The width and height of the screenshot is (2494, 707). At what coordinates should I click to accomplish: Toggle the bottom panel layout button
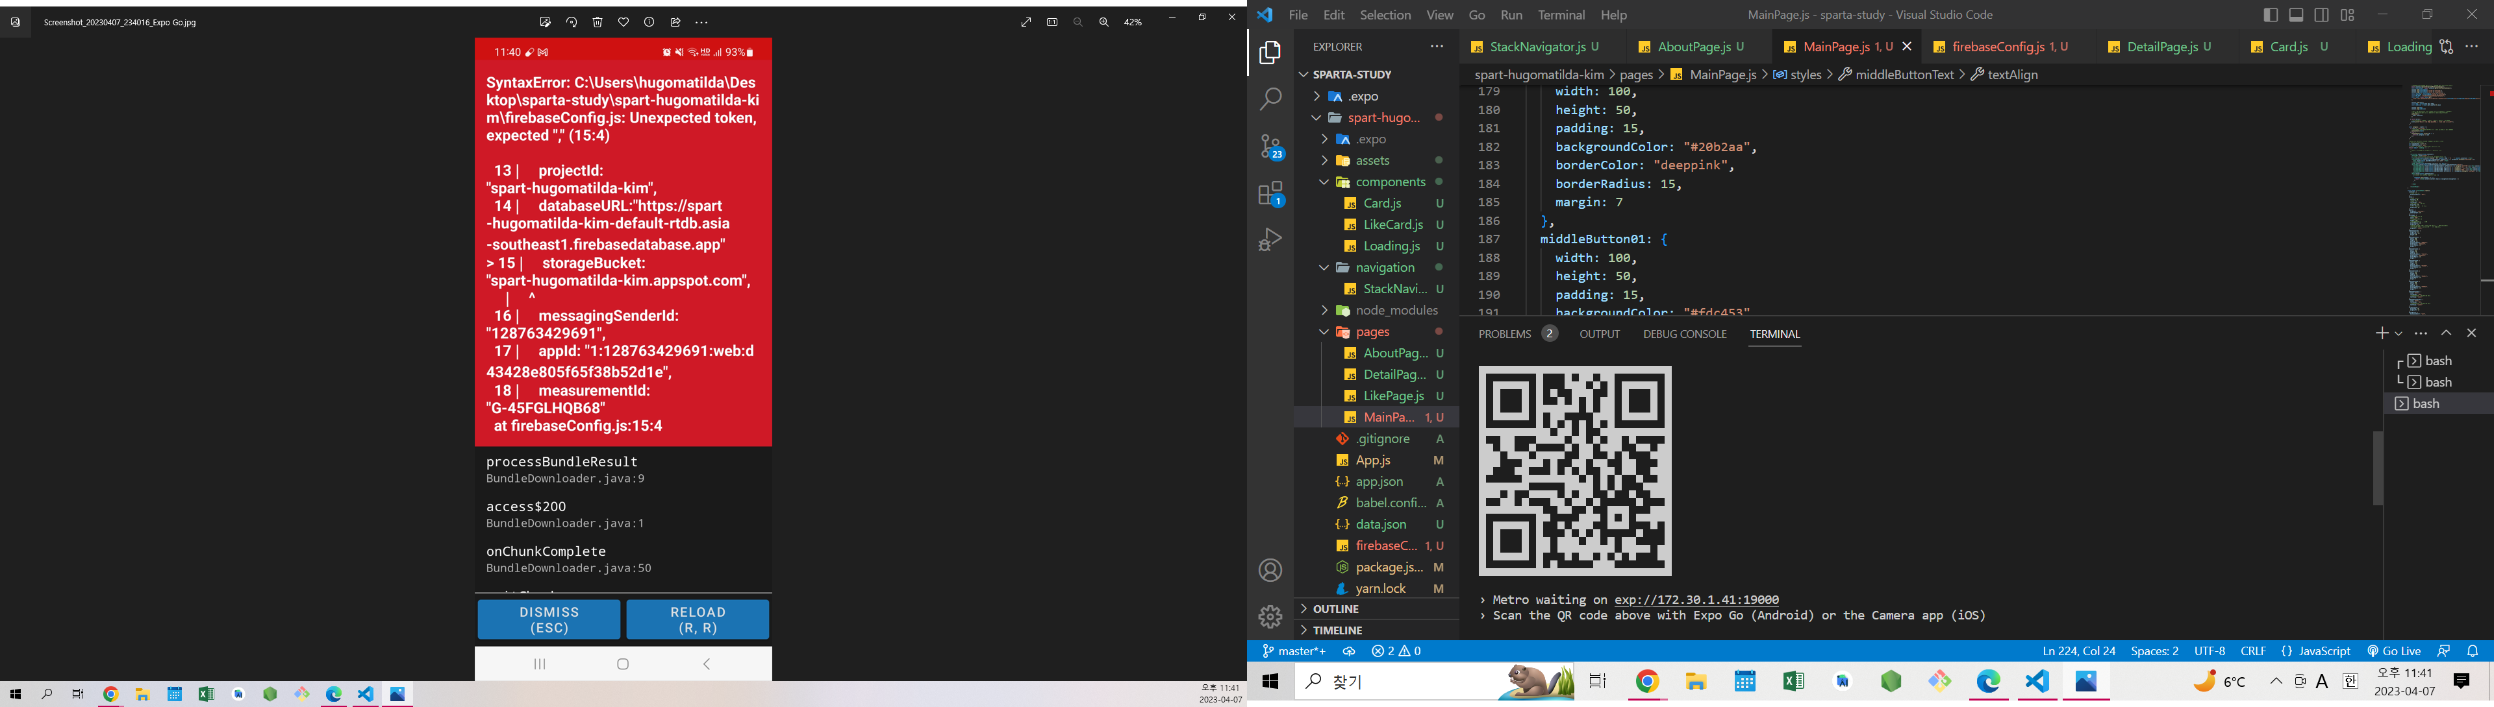coord(2297,14)
